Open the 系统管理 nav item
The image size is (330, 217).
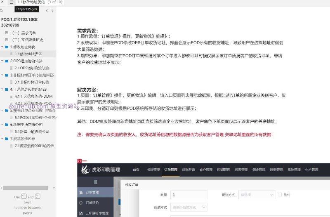294,170
